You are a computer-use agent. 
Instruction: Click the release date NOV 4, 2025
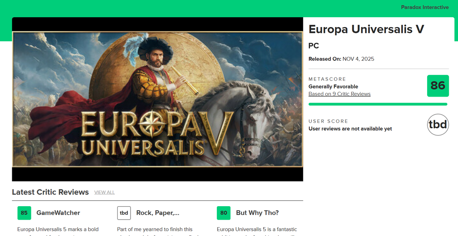coord(358,59)
